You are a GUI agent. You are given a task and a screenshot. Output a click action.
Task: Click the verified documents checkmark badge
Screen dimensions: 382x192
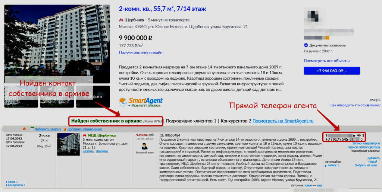coord(306,45)
